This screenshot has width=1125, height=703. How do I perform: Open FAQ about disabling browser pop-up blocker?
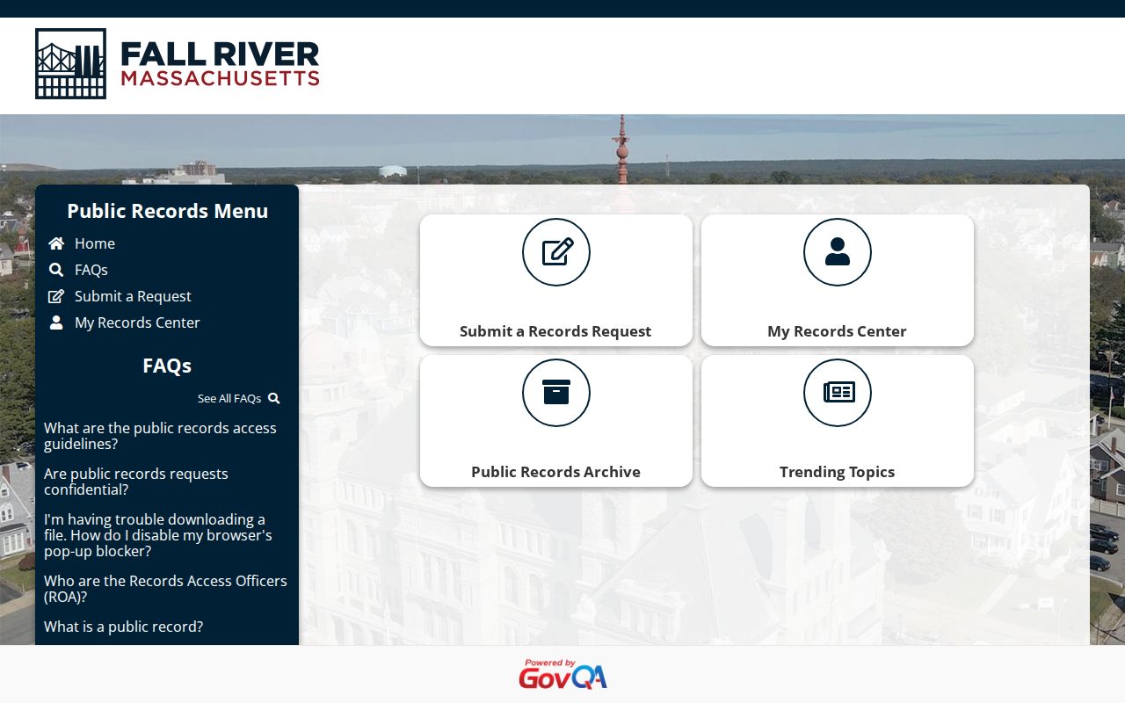(158, 535)
